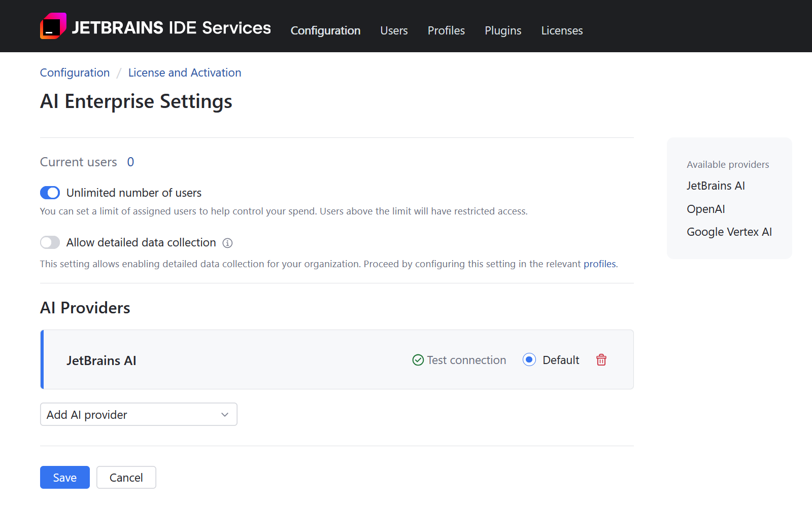812x507 pixels.
Task: Click the current users count 0
Action: tap(130, 162)
